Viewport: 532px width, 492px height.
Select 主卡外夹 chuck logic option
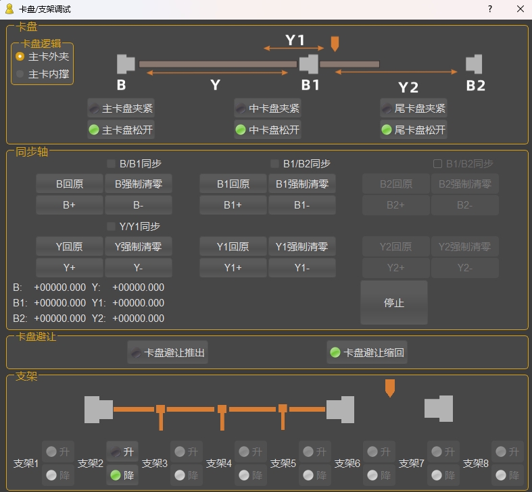[43, 57]
